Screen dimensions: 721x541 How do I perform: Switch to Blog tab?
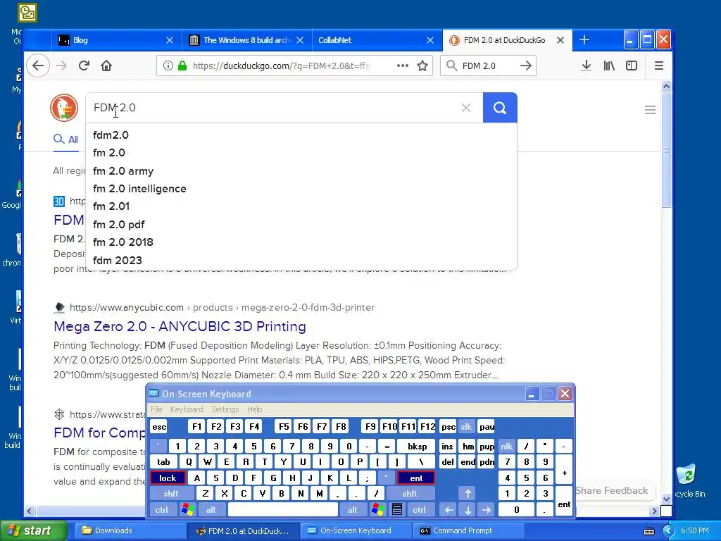point(116,40)
